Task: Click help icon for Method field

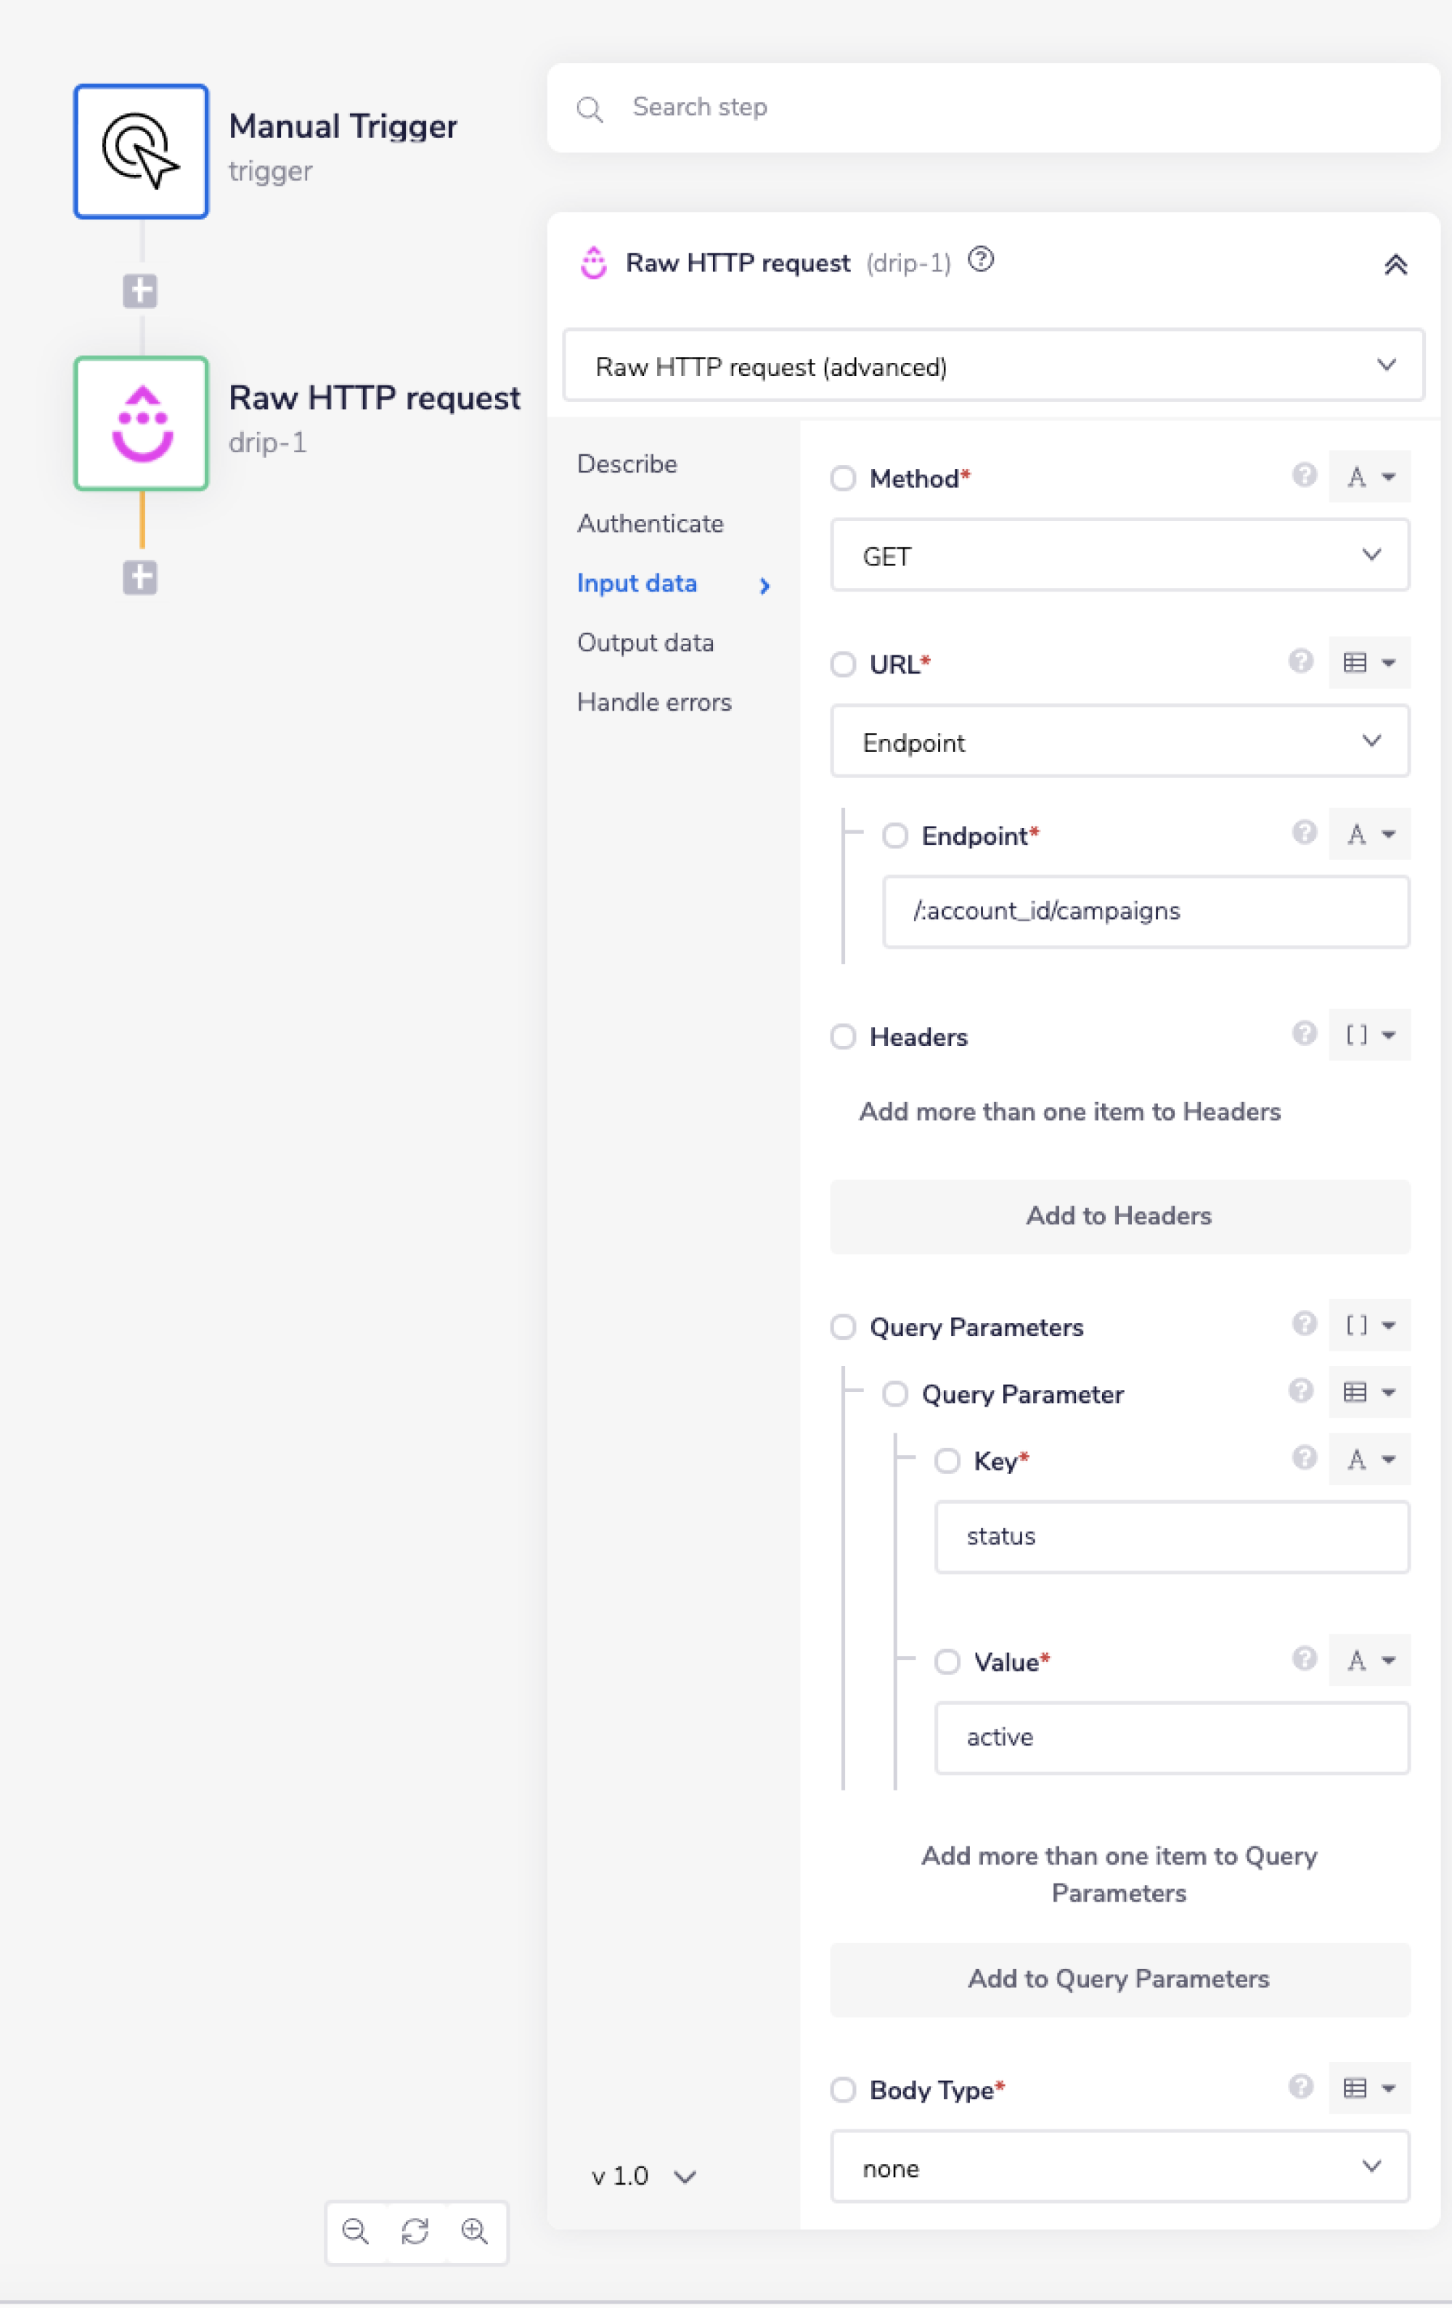Action: click(x=1303, y=475)
